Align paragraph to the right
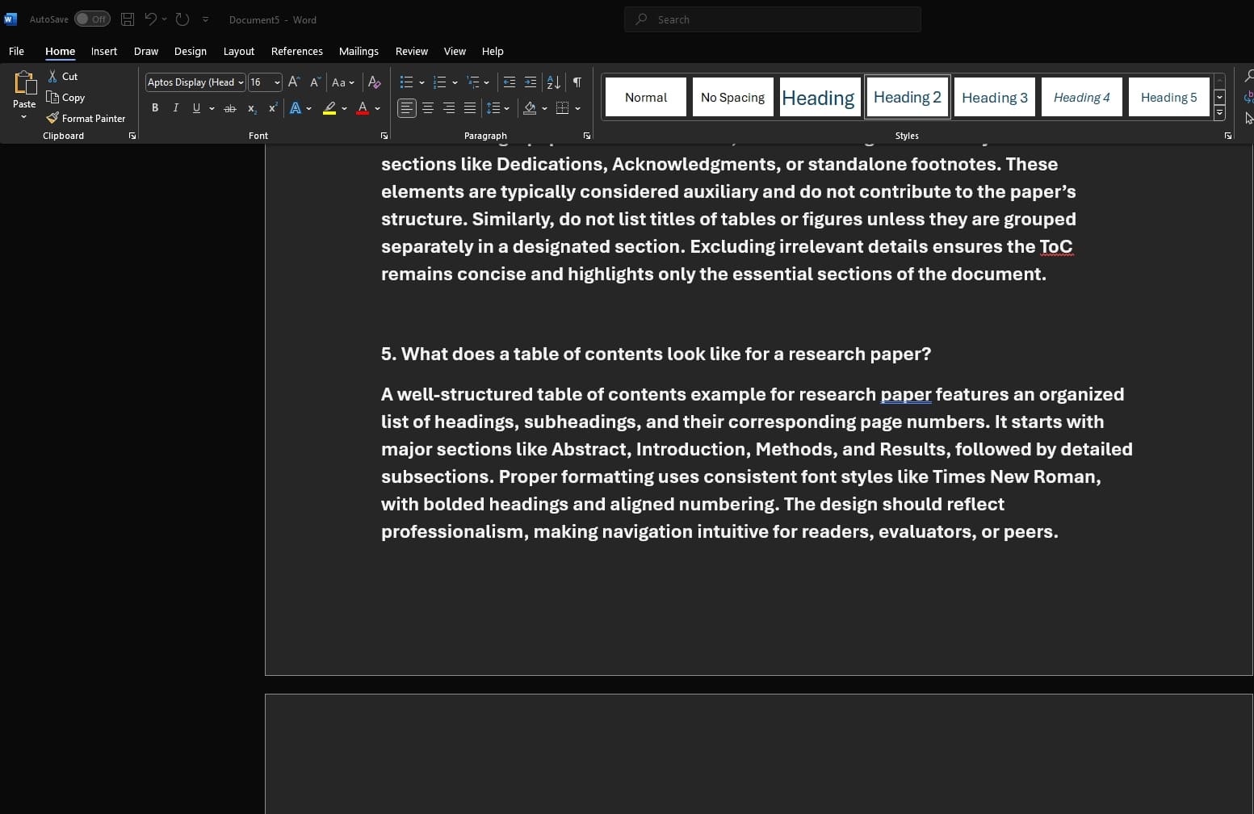The image size is (1254, 814). [449, 108]
